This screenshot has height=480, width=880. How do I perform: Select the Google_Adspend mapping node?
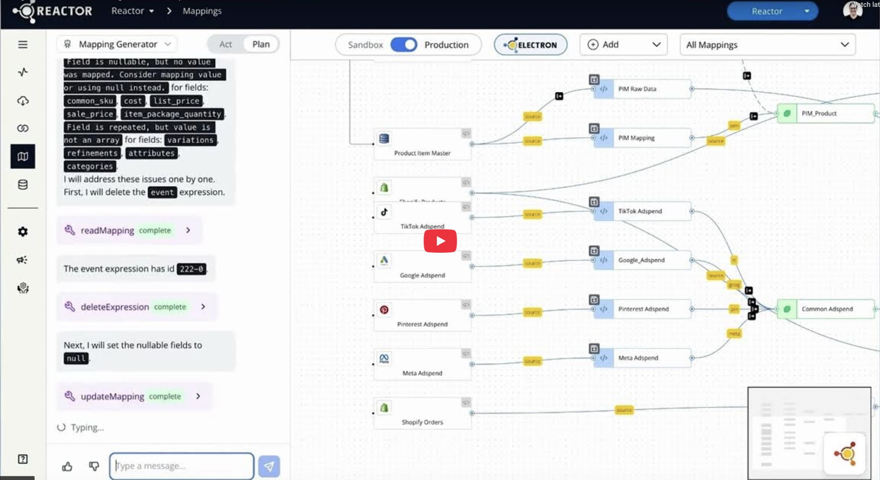coord(642,260)
